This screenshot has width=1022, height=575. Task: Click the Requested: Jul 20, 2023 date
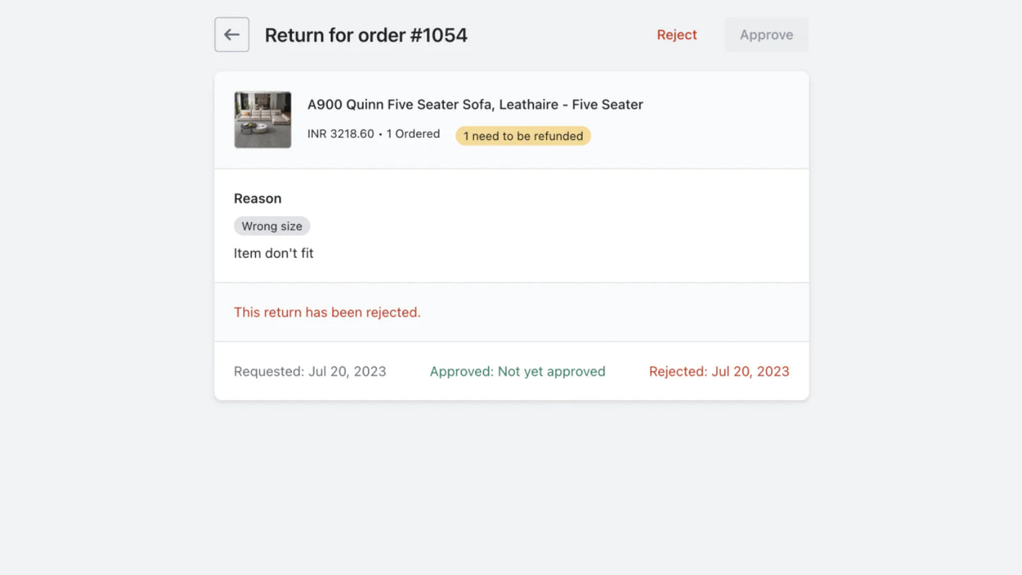[310, 371]
